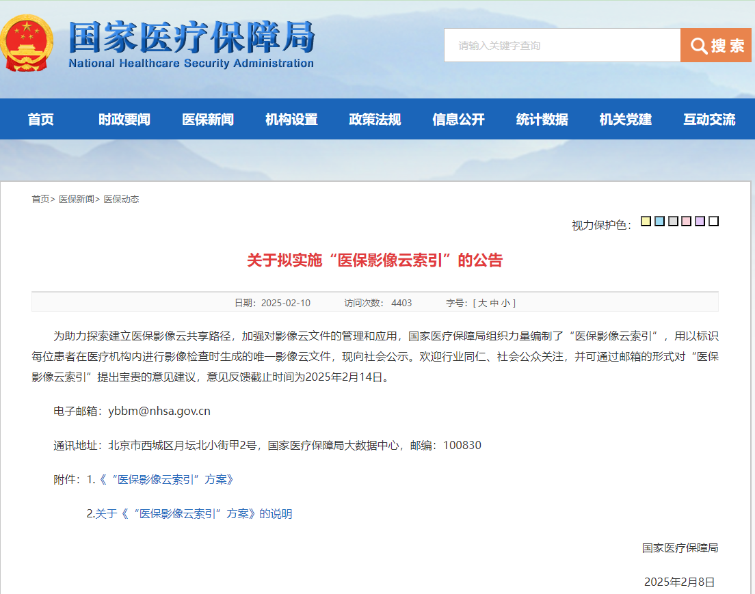Click the red announcement title text
The height and width of the screenshot is (594, 755).
pos(375,260)
